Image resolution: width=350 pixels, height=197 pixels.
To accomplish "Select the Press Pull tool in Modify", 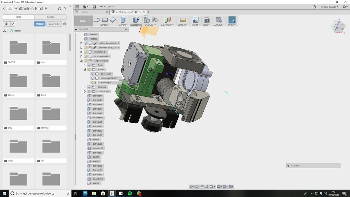I will pos(136,20).
